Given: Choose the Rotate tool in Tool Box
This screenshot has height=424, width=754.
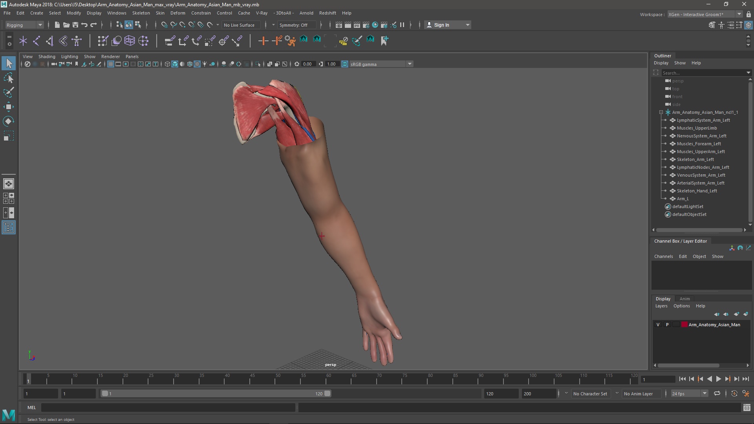Looking at the screenshot, I should coord(9,121).
